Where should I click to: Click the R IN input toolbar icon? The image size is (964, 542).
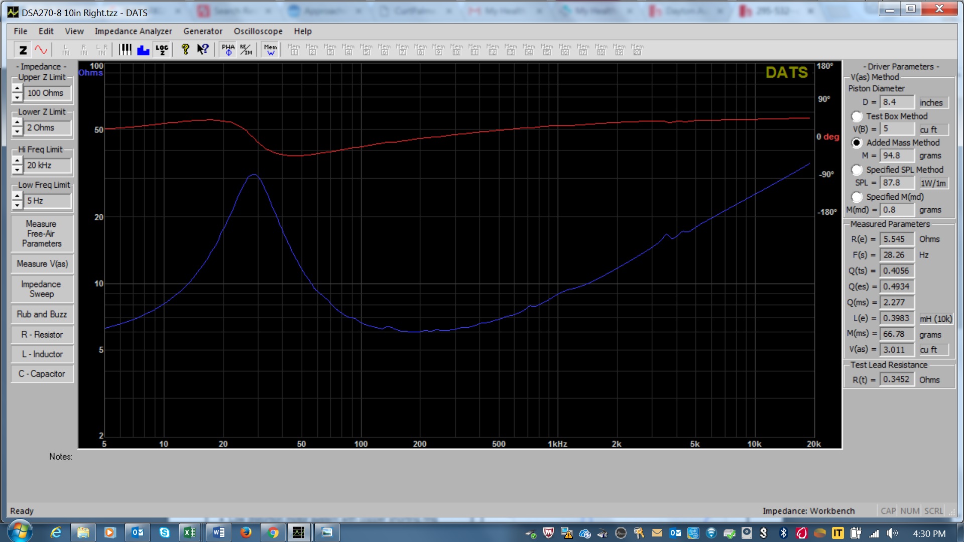[83, 50]
